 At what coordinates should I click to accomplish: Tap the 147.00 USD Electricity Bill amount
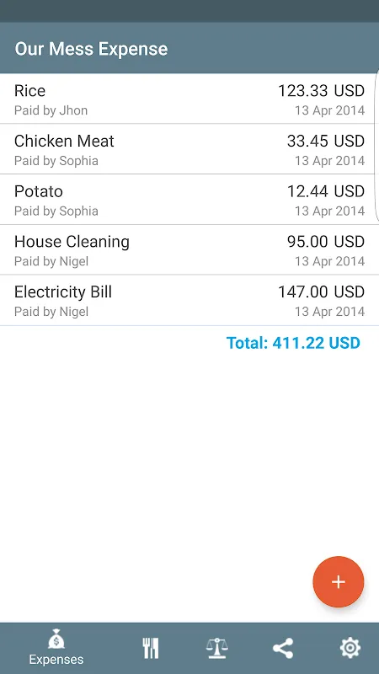point(321,292)
